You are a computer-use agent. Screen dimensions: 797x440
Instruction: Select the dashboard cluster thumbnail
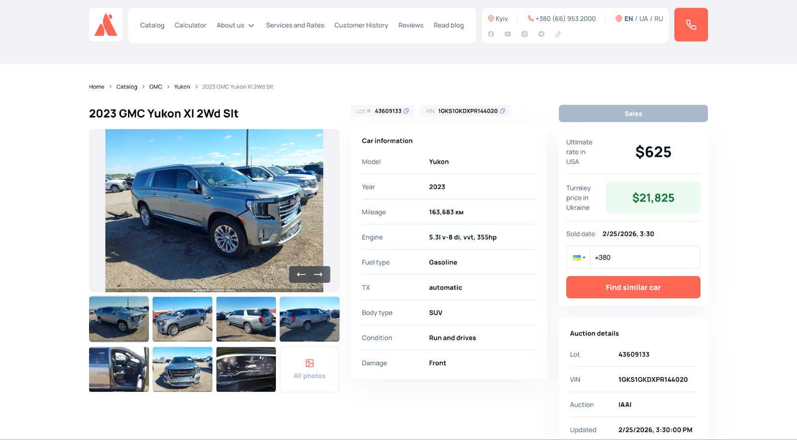click(246, 369)
